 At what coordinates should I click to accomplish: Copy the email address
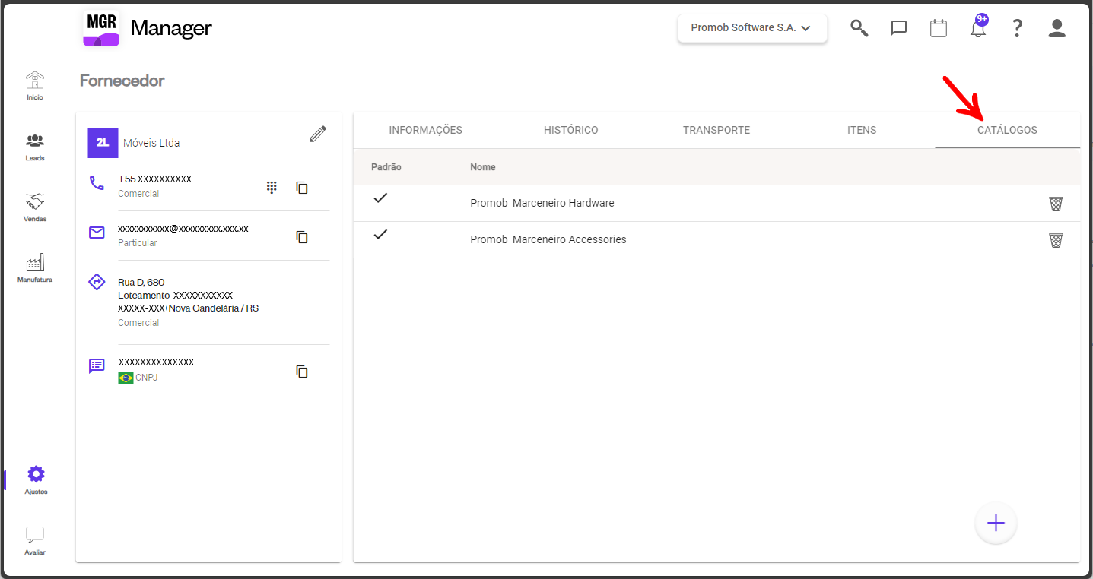tap(302, 237)
